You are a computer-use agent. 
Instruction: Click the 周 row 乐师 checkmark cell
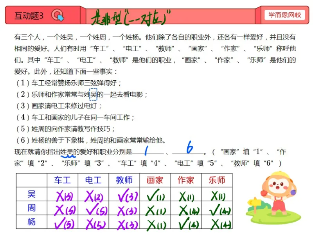(217, 208)
